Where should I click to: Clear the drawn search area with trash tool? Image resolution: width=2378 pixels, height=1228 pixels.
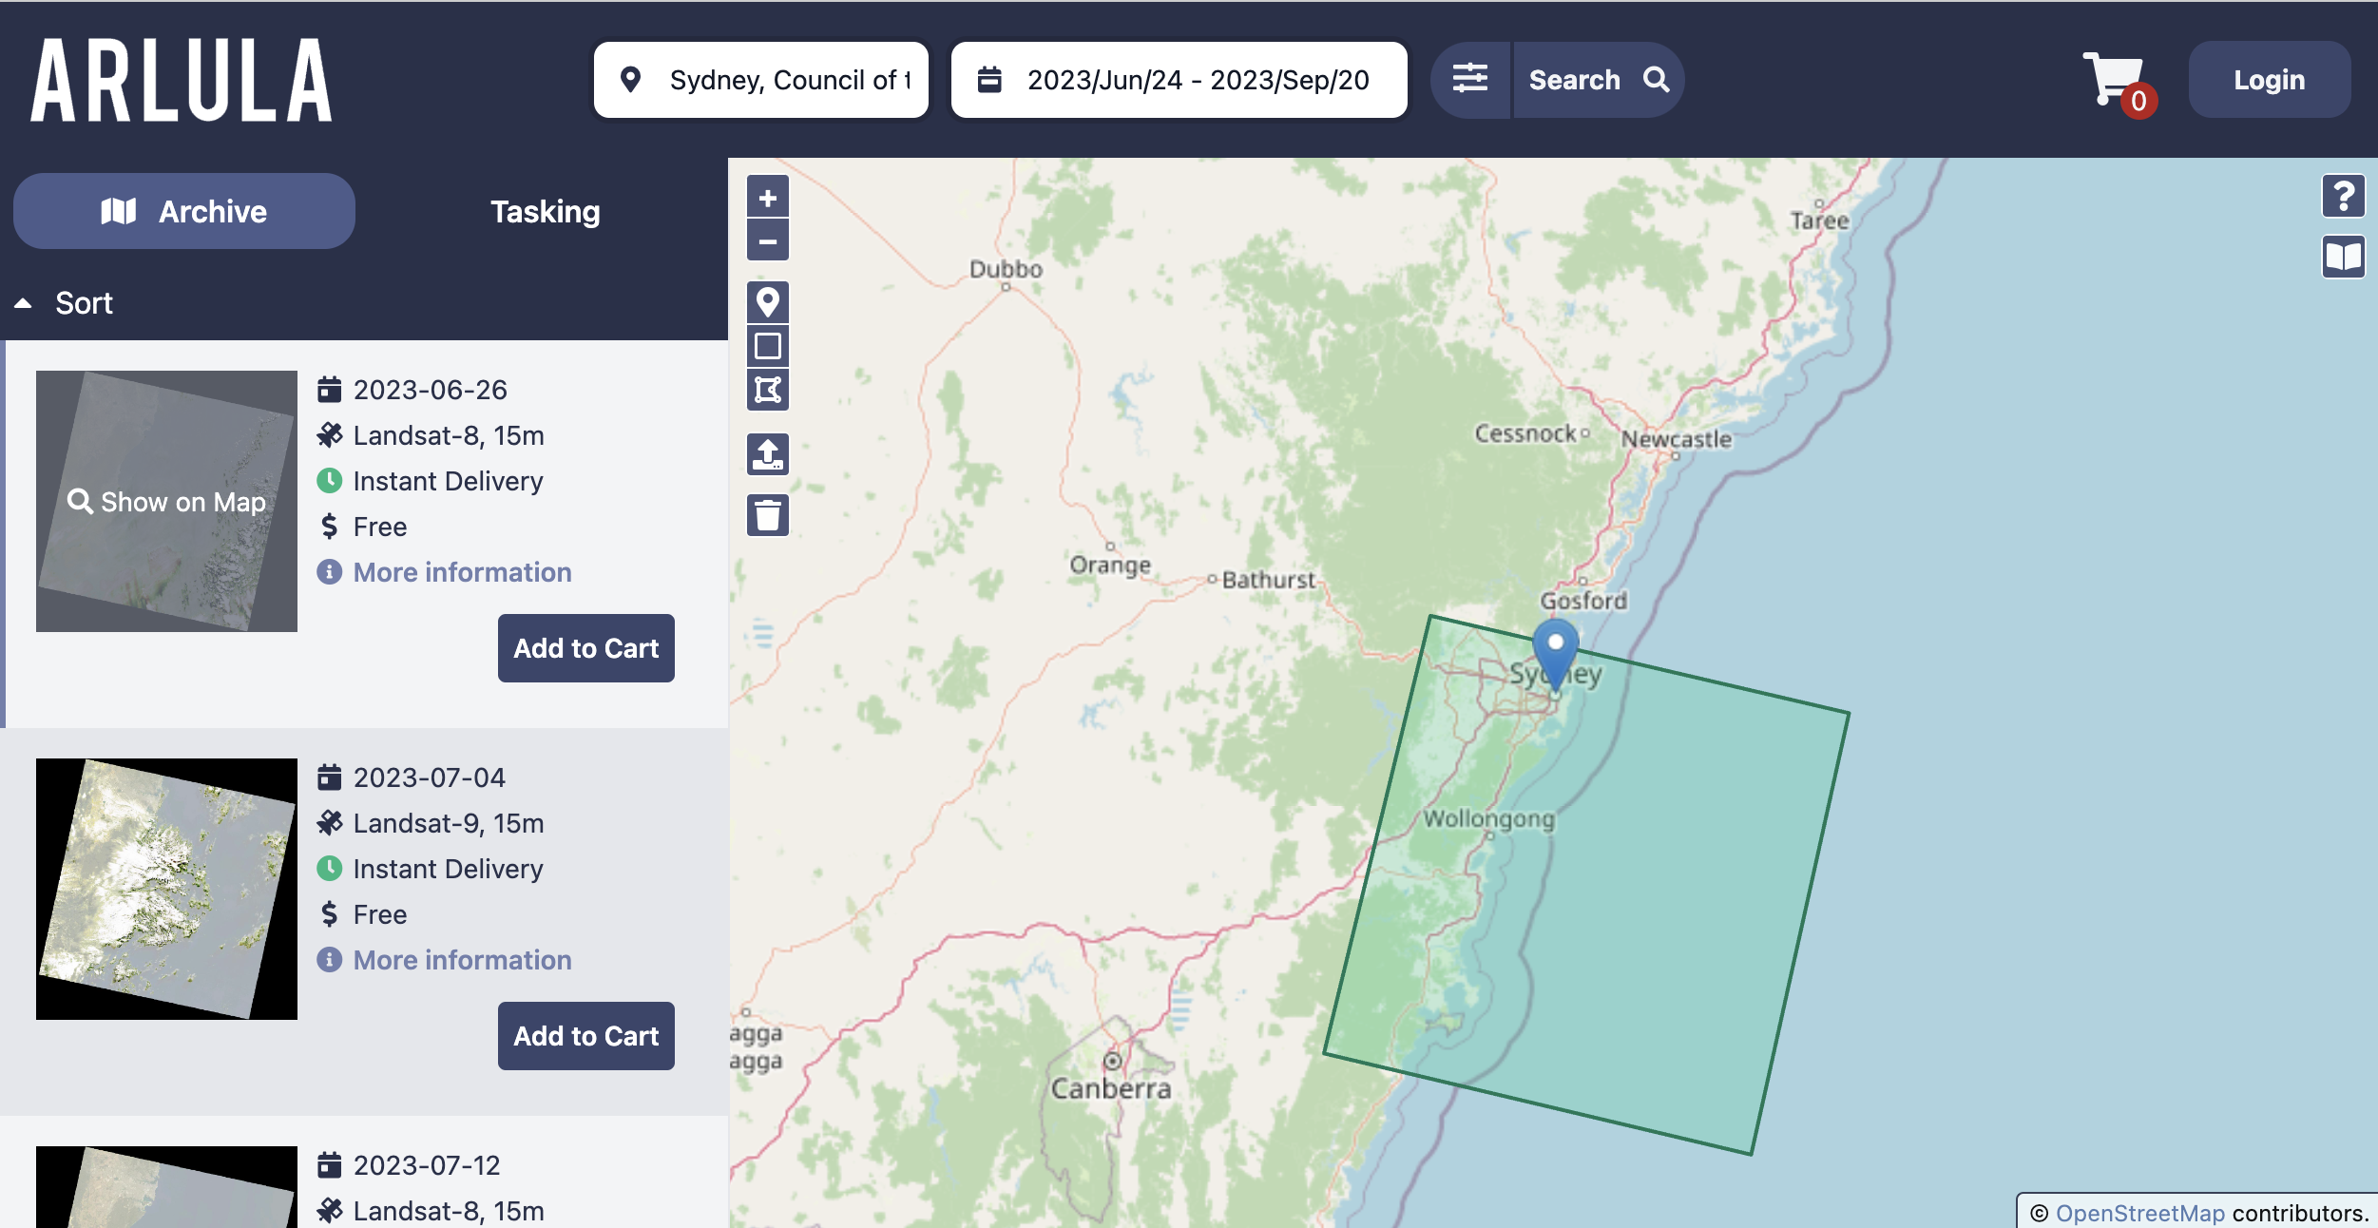(x=768, y=515)
